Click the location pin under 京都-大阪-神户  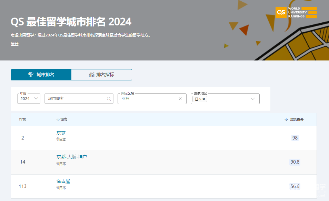pos(58,164)
